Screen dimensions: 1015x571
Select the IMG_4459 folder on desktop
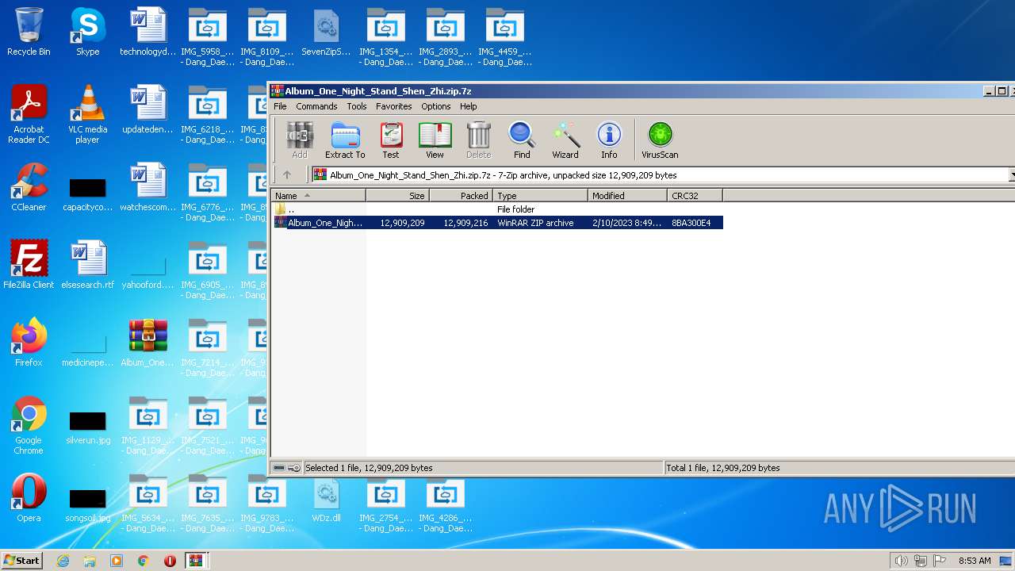504,37
